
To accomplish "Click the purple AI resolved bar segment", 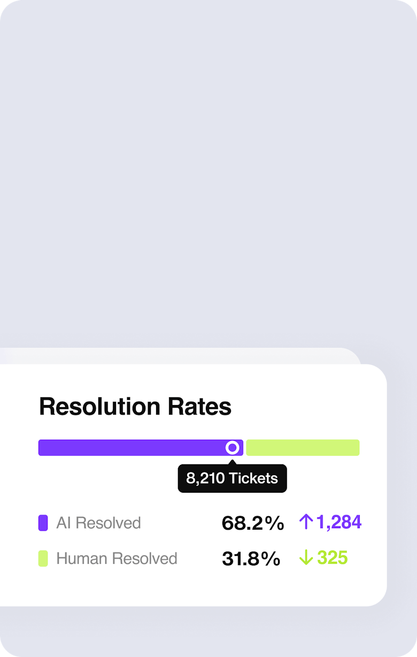I will coord(141,448).
